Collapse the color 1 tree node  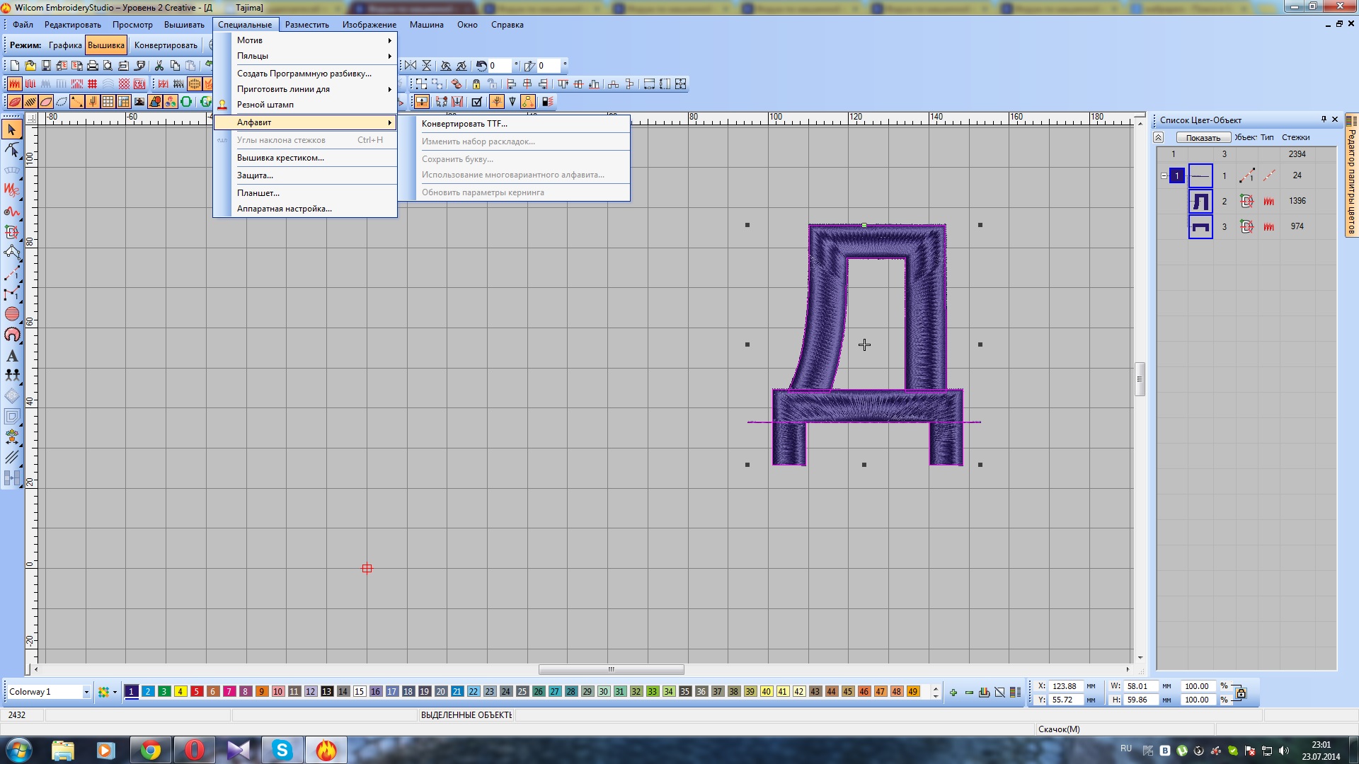tap(1164, 175)
